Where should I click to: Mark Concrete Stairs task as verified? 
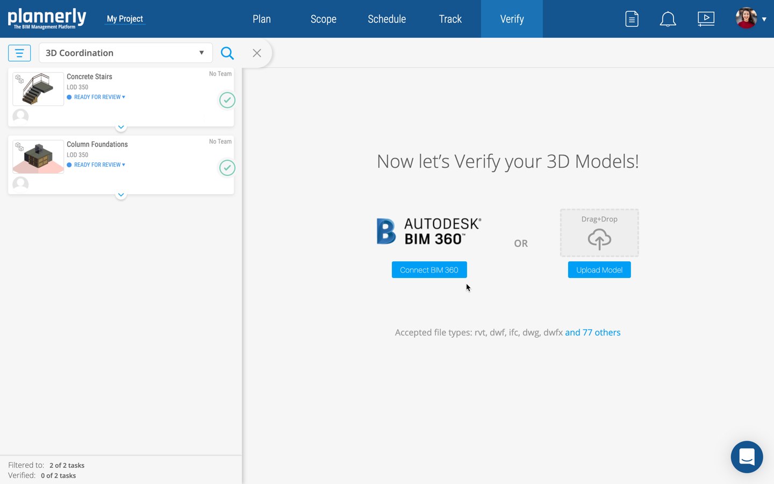(227, 100)
